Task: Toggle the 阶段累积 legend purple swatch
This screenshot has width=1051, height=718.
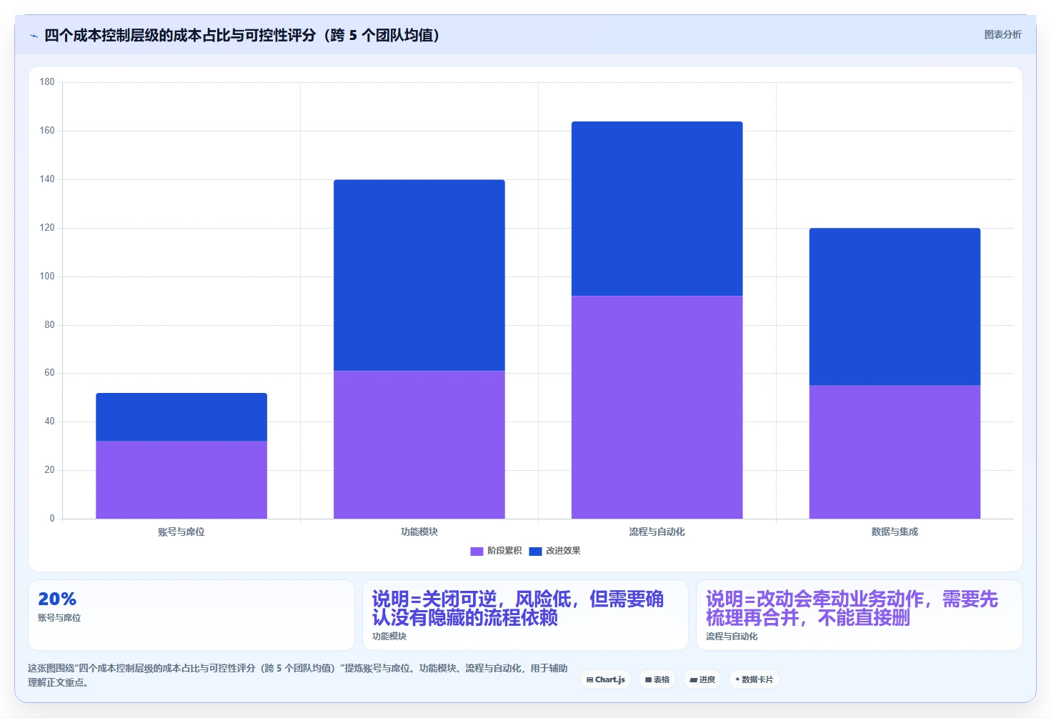Action: (477, 551)
